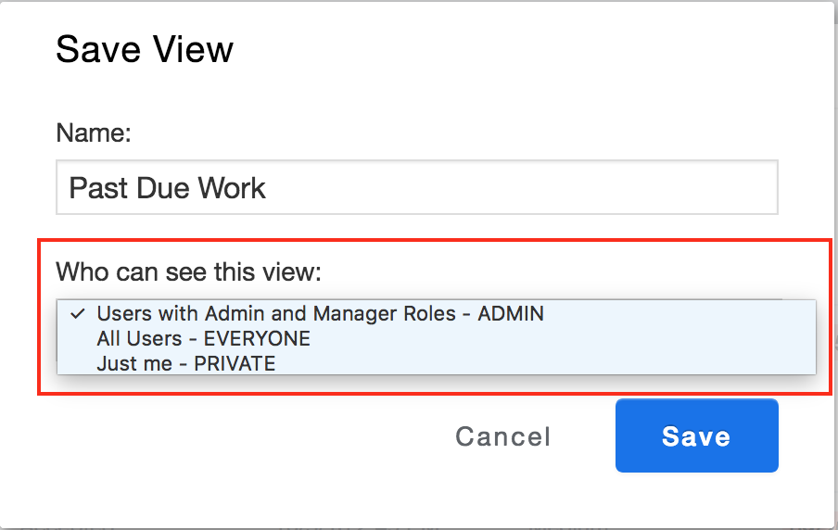This screenshot has width=838, height=530.
Task: Place cursor in the Past Due Work text
Action: click(x=167, y=188)
